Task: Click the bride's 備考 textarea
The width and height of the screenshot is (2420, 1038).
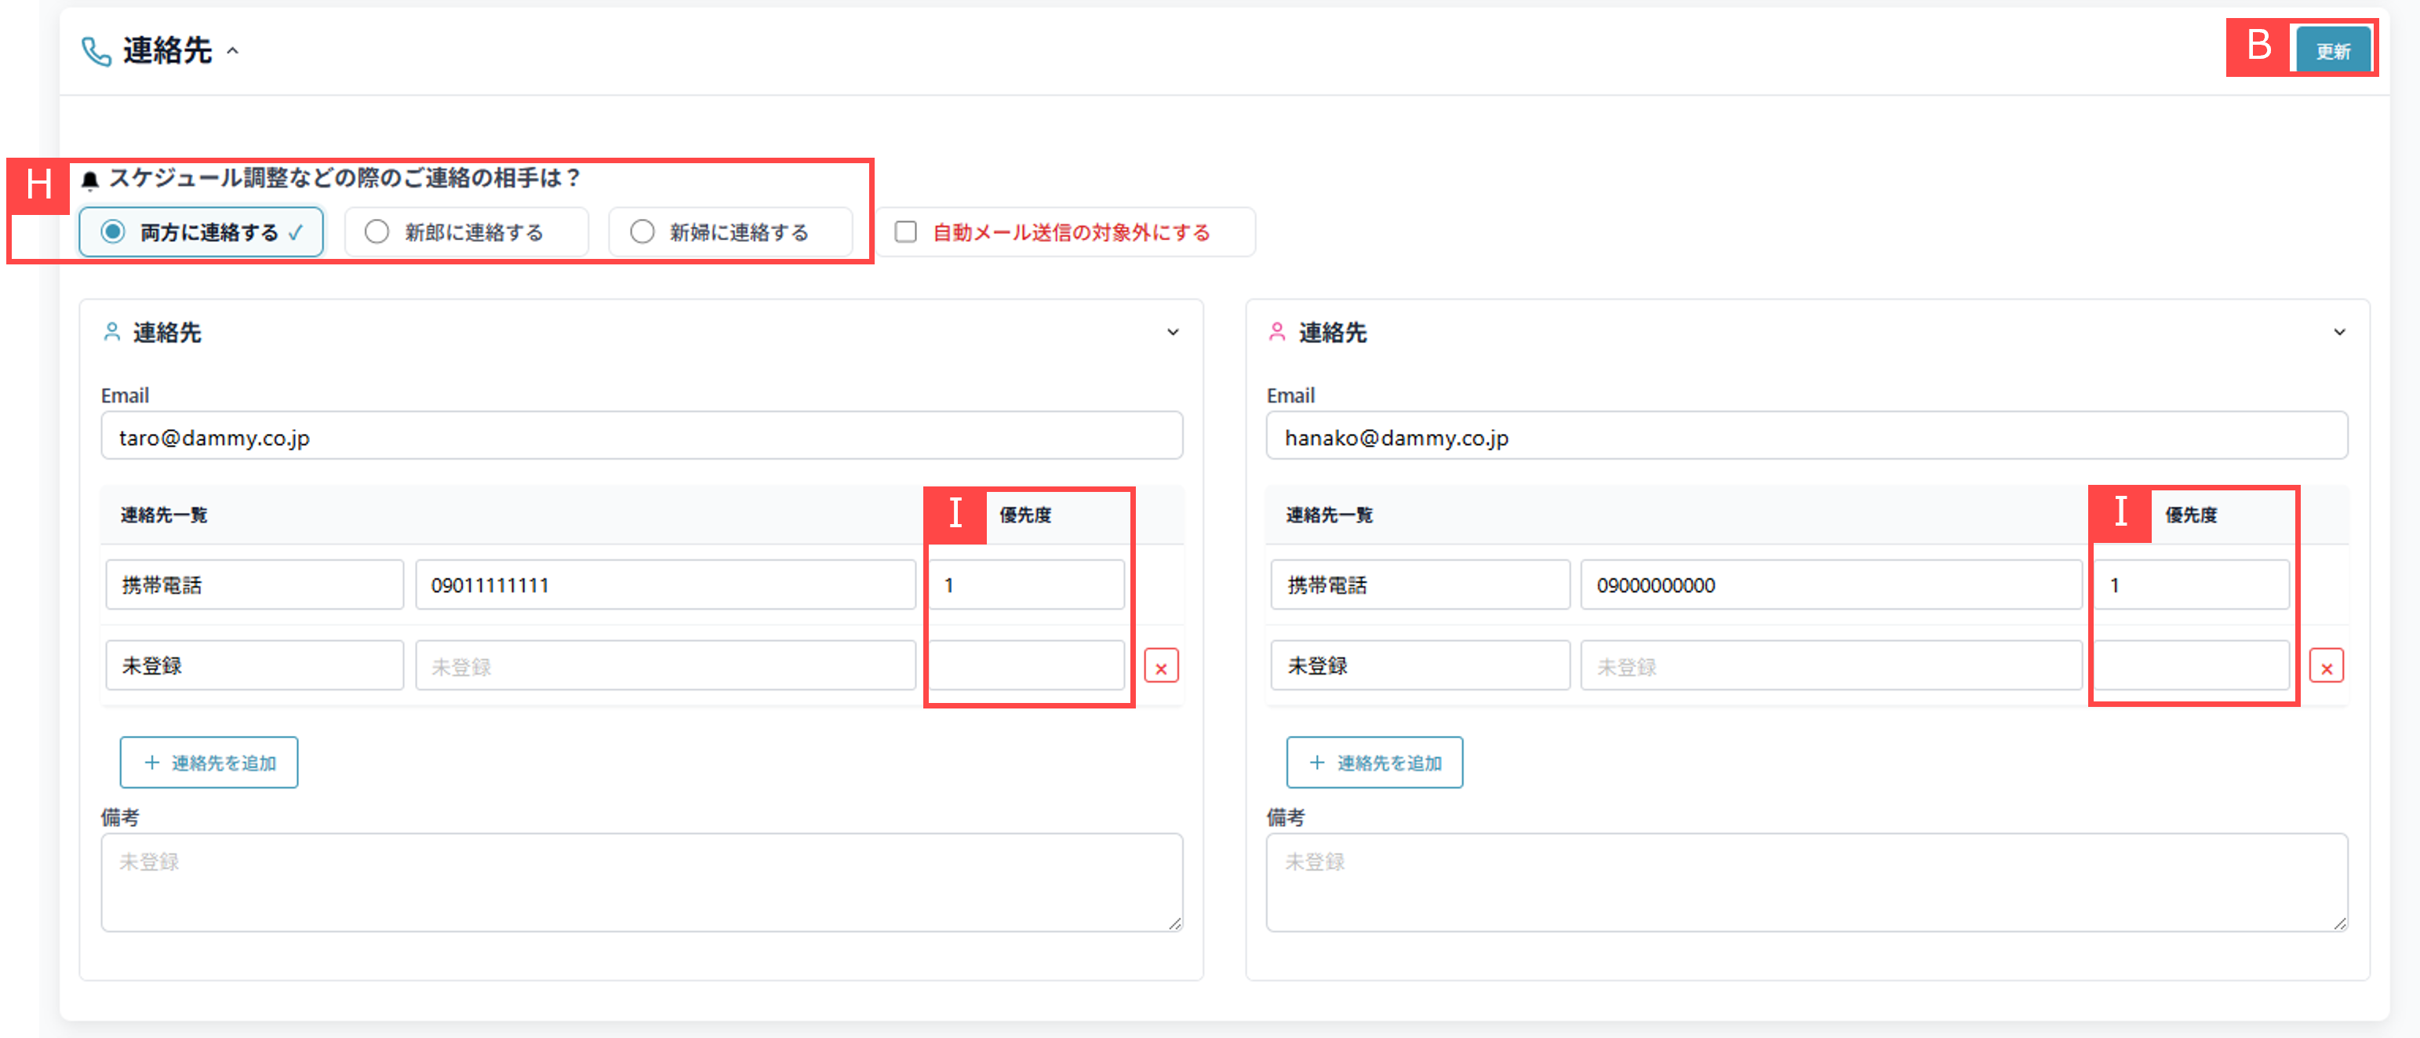Action: click(1806, 882)
